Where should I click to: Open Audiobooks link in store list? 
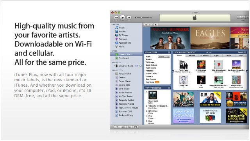click(x=151, y=68)
